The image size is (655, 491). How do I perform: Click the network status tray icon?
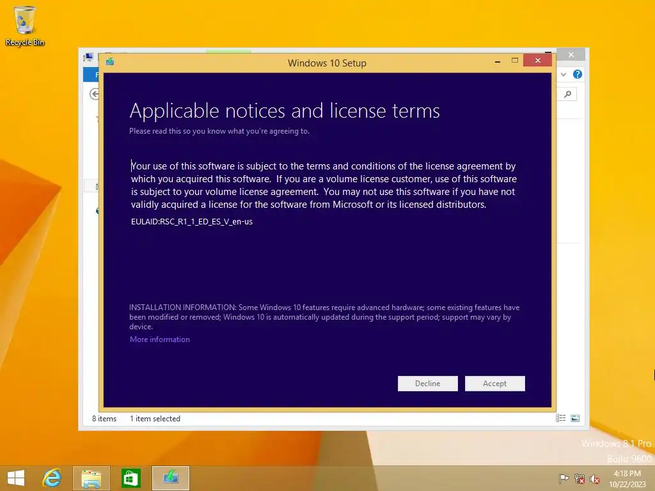coord(579,478)
